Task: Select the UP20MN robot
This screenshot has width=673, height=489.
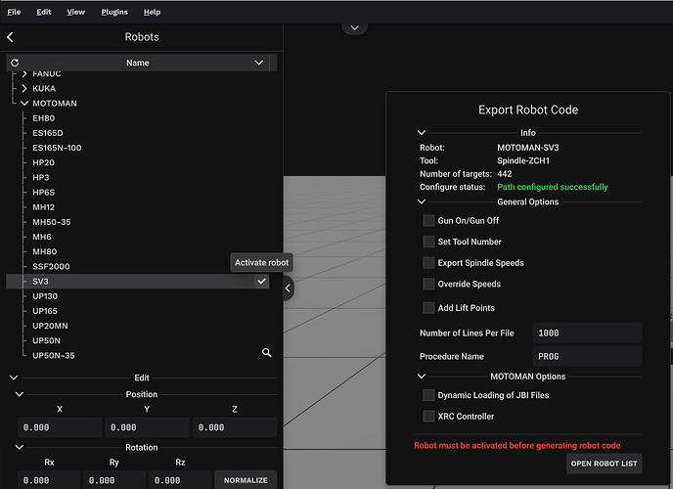Action: click(x=50, y=326)
